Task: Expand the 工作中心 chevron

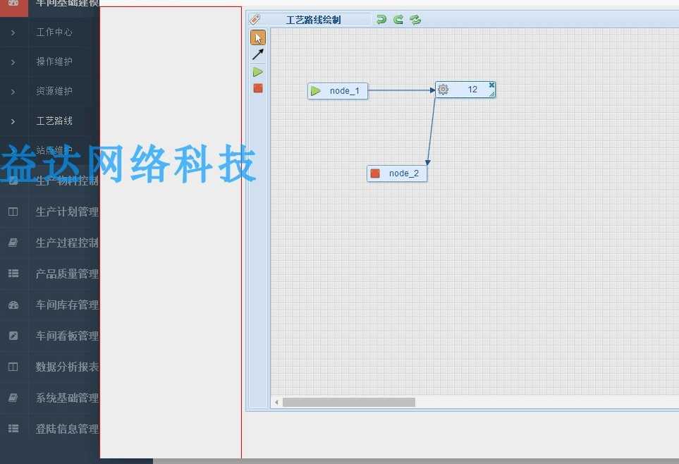Action: coord(13,32)
